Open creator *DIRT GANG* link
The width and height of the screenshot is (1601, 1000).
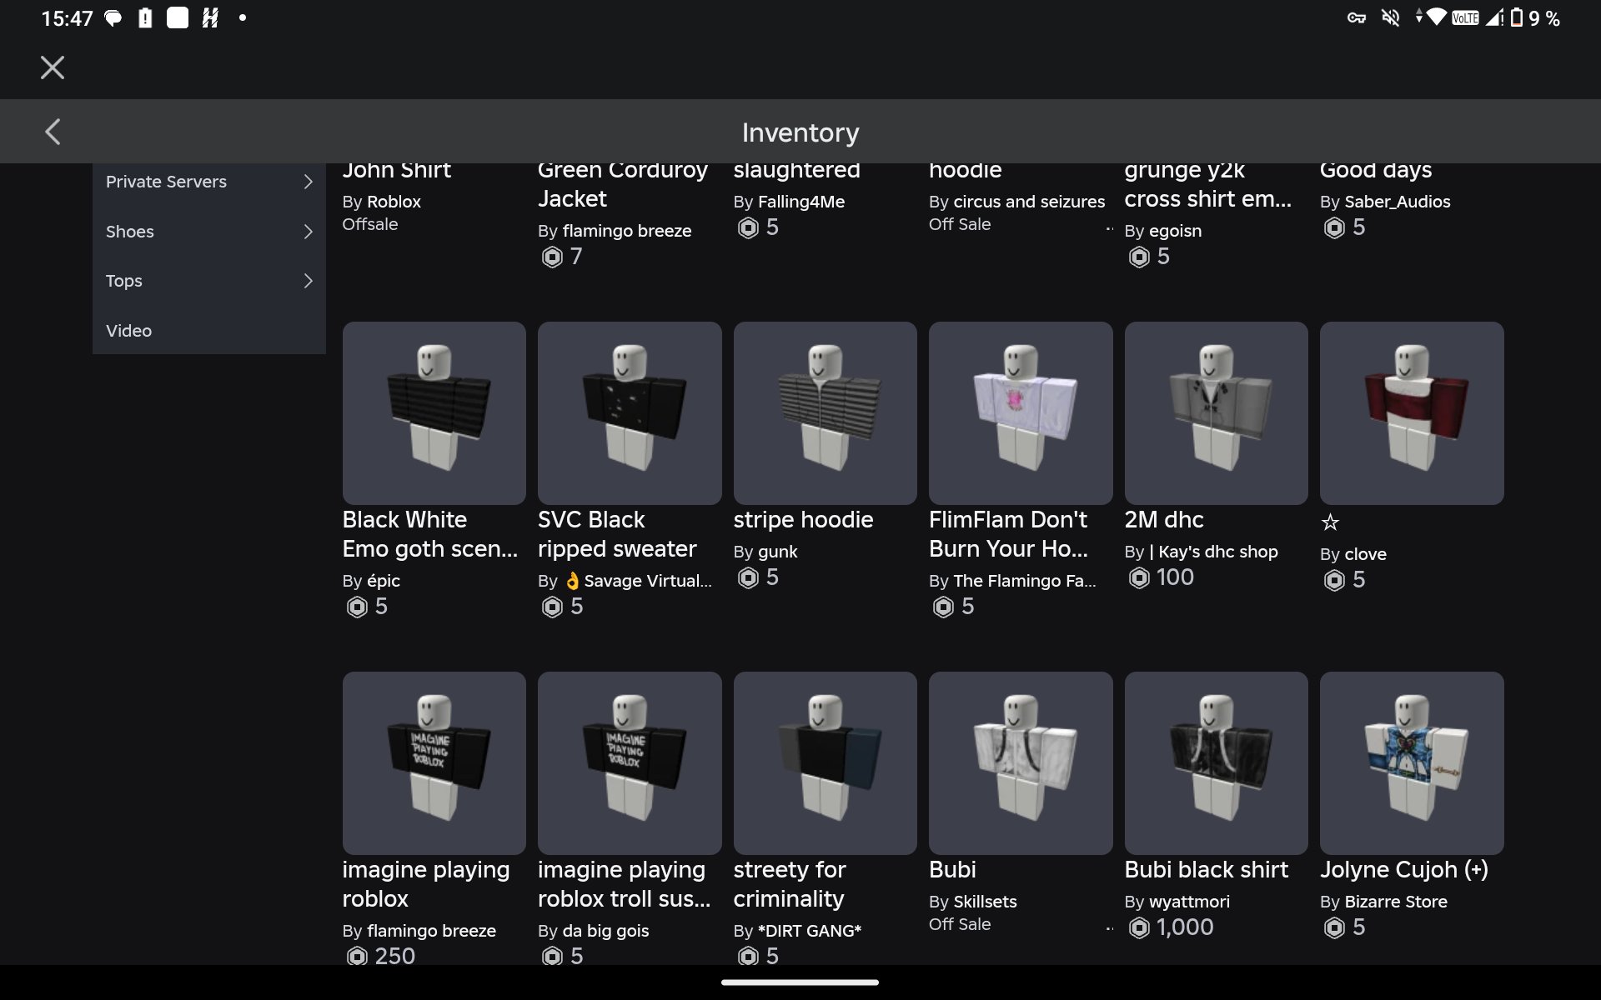pyautogui.click(x=810, y=931)
